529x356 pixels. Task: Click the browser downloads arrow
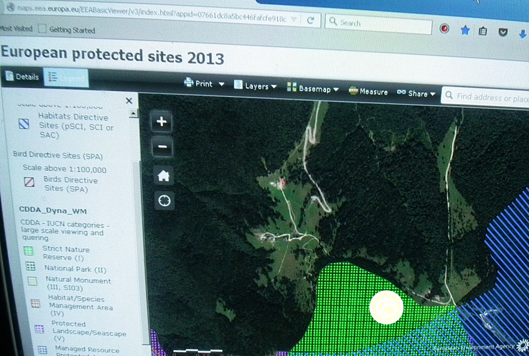[523, 34]
